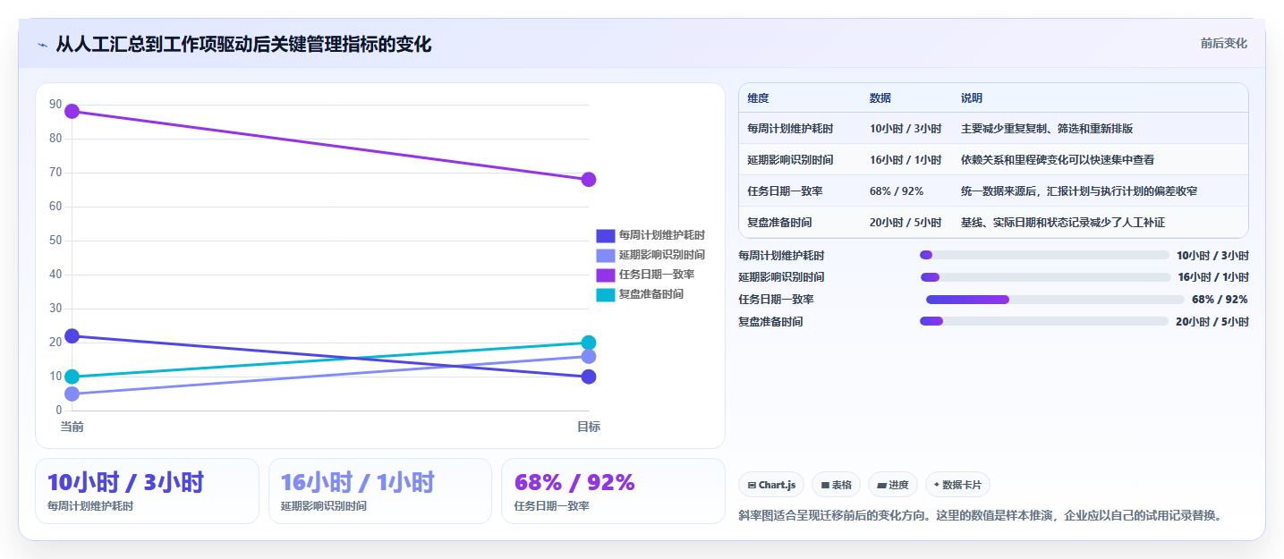Click the 每周计划维护耗时 progress bar
This screenshot has height=559, width=1284.
[1044, 255]
